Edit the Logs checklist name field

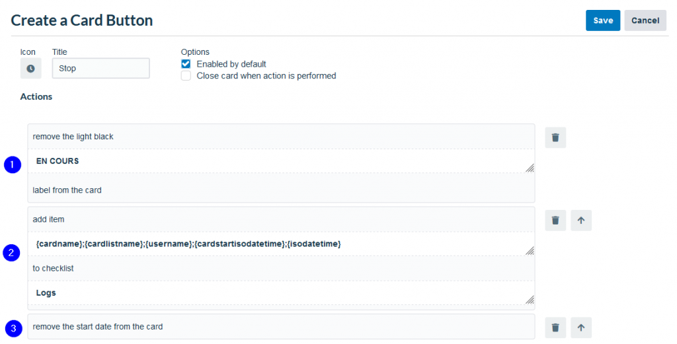point(282,293)
